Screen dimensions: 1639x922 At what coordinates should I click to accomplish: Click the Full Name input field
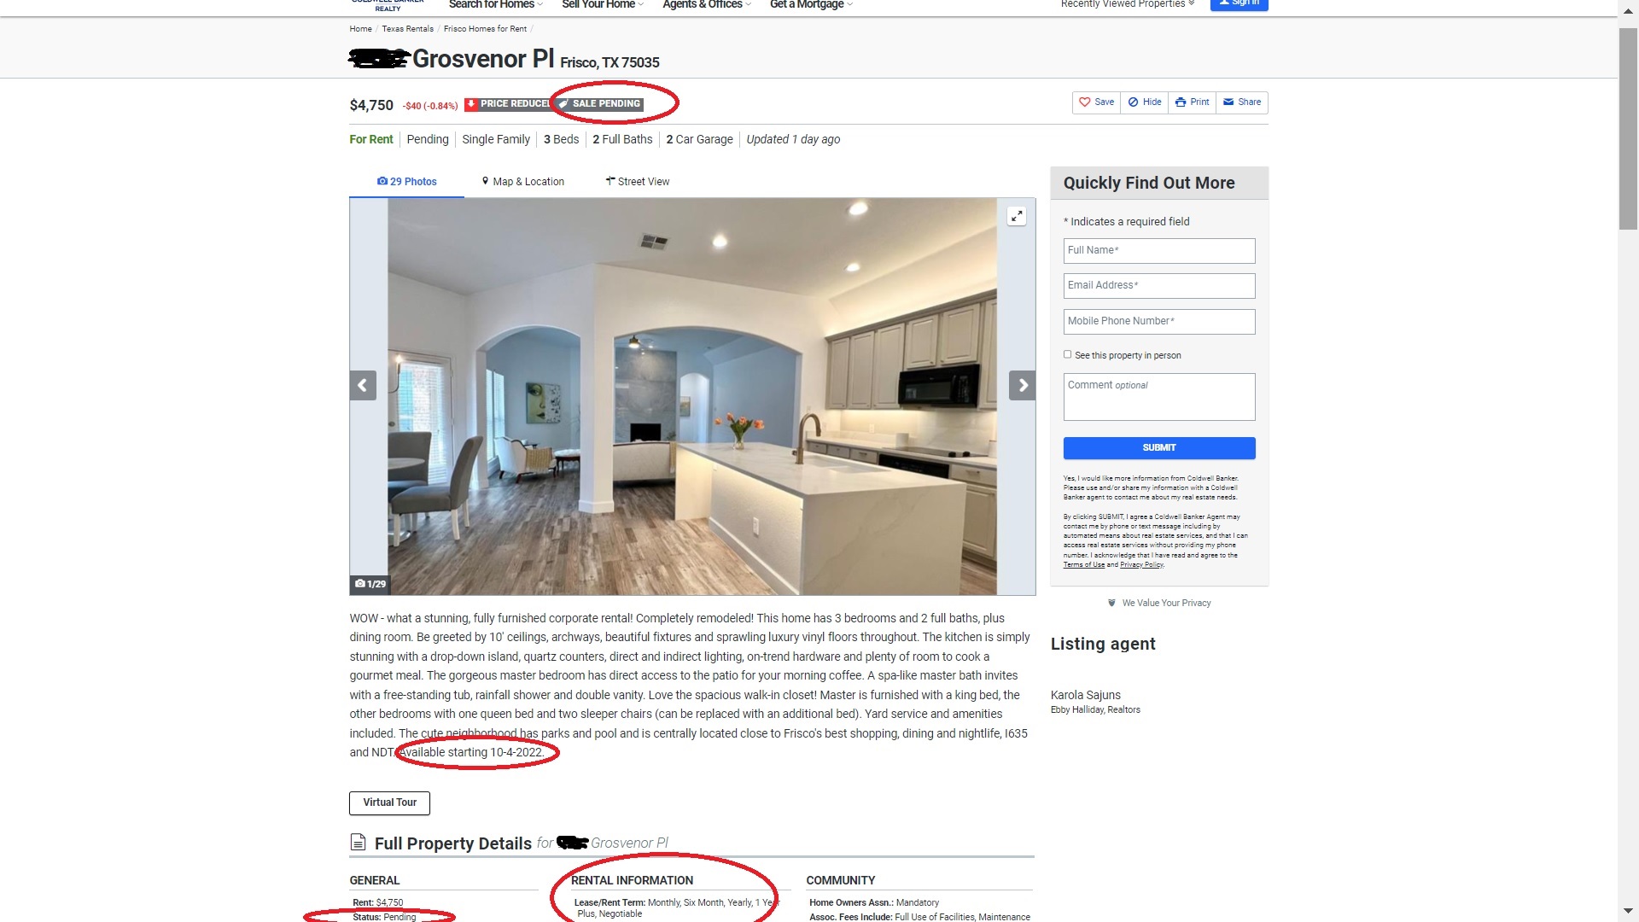(x=1158, y=250)
